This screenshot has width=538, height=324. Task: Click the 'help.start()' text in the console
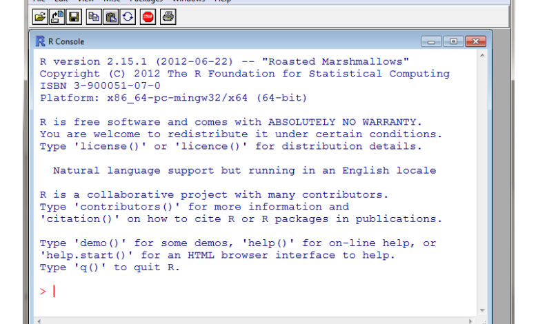(x=86, y=255)
